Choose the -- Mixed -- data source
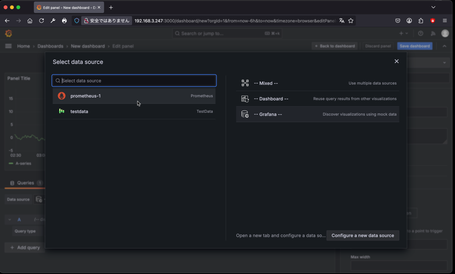 (317, 83)
